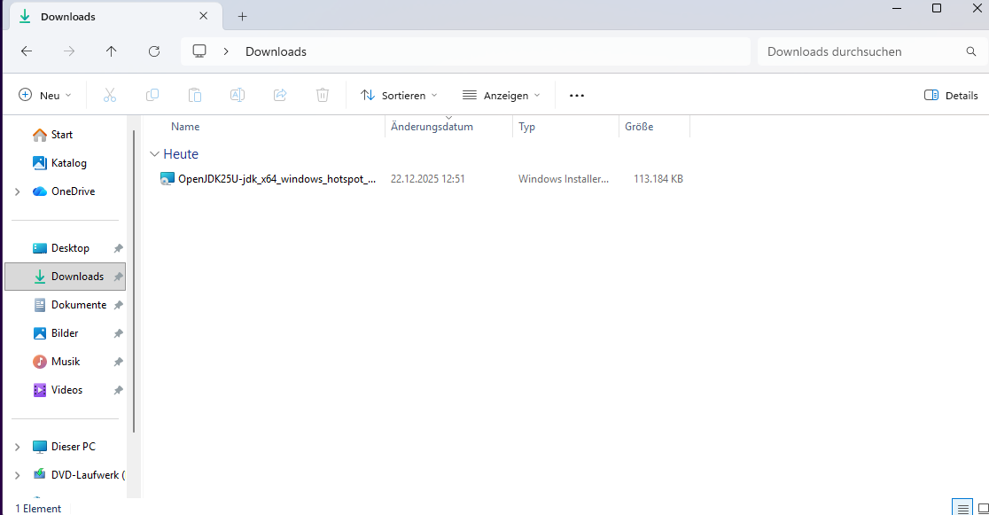Image resolution: width=989 pixels, height=515 pixels.
Task: Open the Sortieren dropdown
Action: (x=399, y=95)
